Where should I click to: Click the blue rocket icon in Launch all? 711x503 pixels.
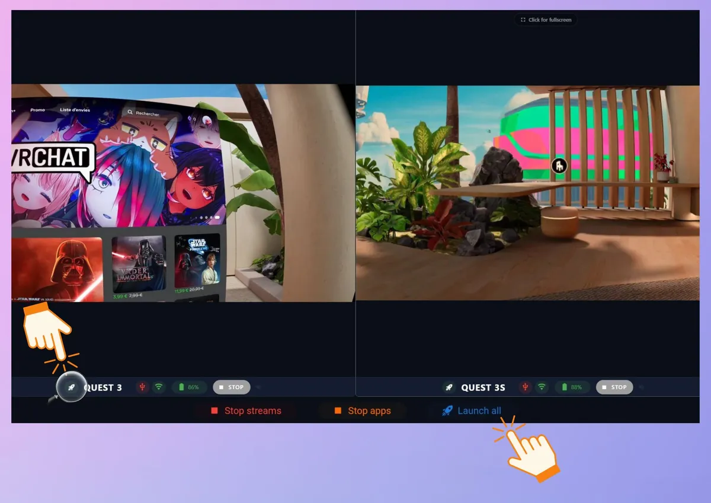tap(447, 410)
